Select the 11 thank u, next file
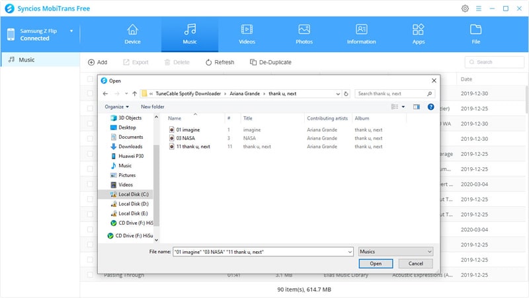 pos(190,147)
